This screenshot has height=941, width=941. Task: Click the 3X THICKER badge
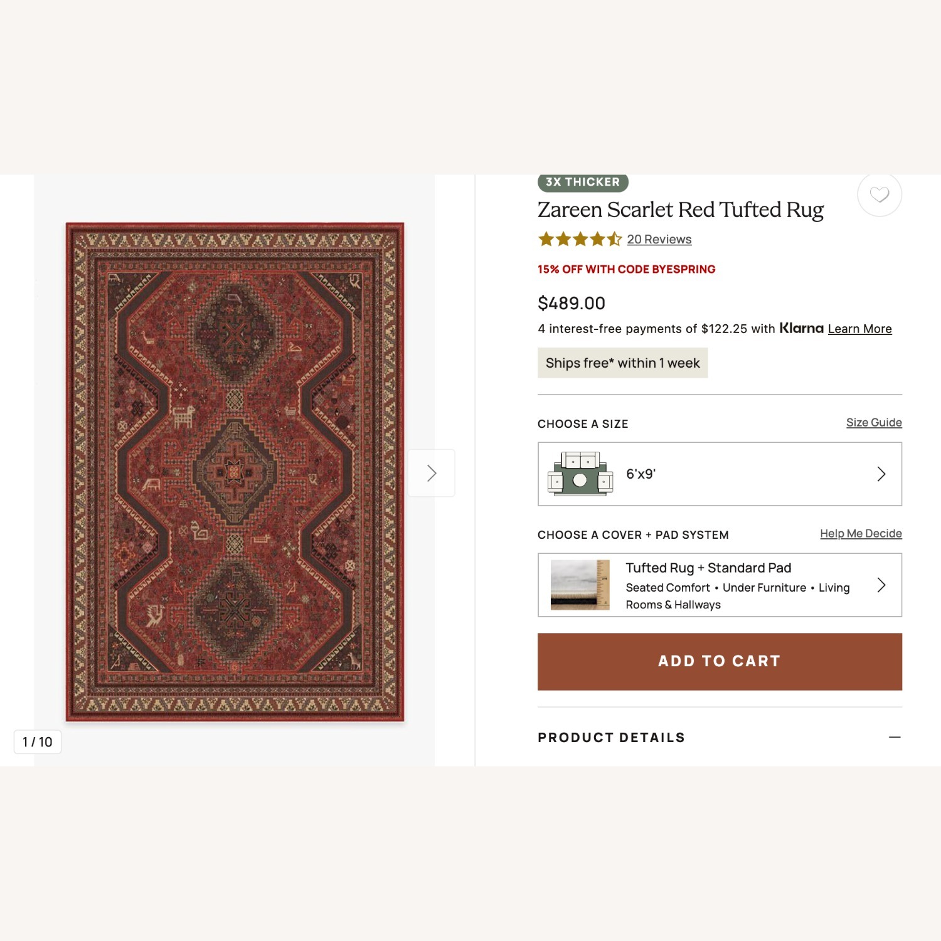click(583, 181)
